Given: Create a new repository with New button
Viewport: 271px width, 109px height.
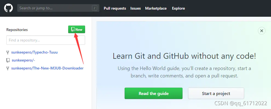Looking at the screenshot, I should 77,29.
